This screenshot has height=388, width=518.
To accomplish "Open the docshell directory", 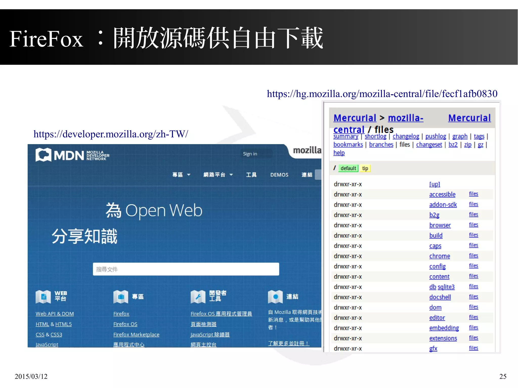I will tap(440, 297).
